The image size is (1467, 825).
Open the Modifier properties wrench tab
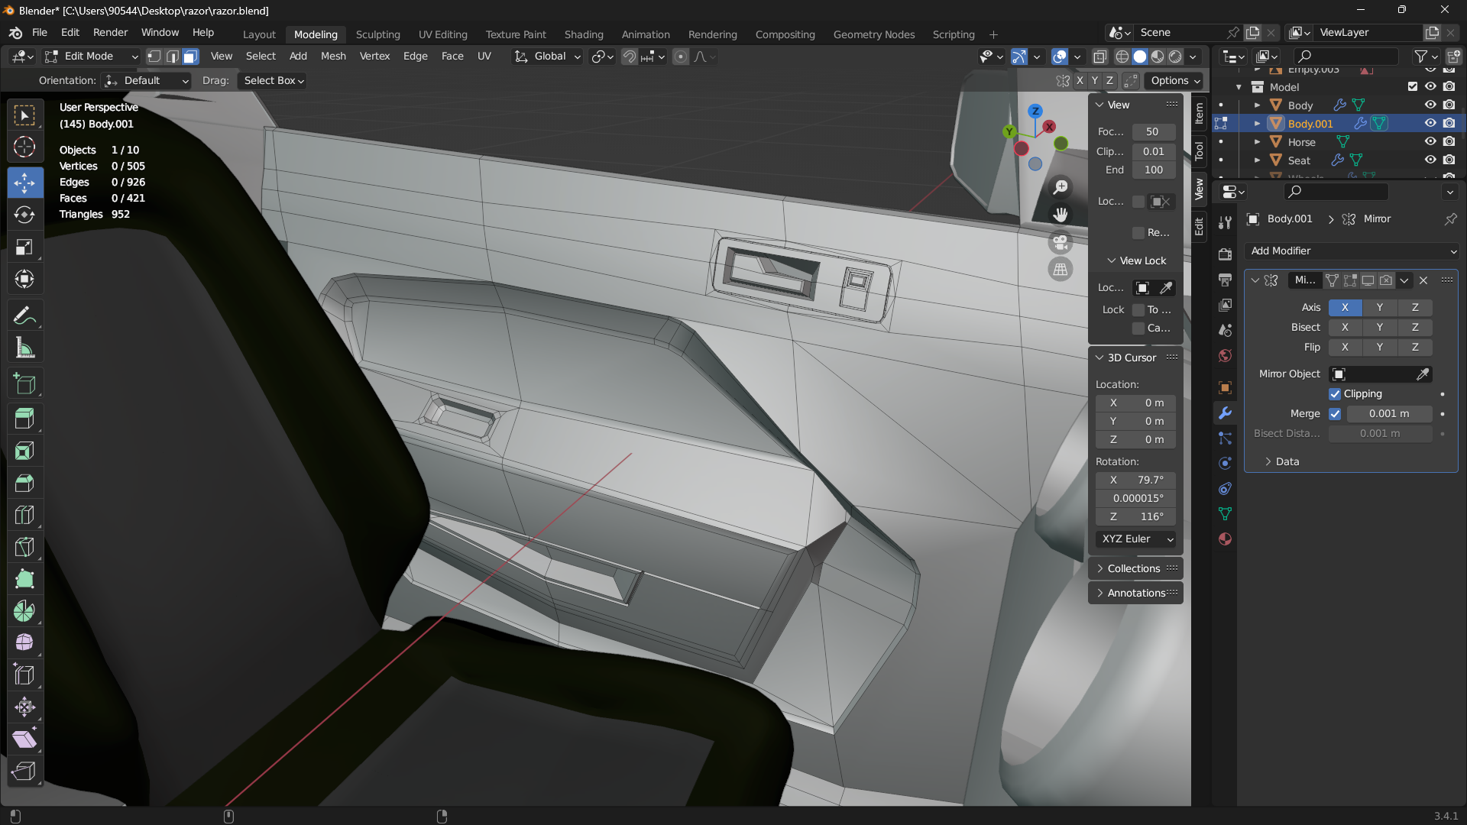(x=1225, y=413)
